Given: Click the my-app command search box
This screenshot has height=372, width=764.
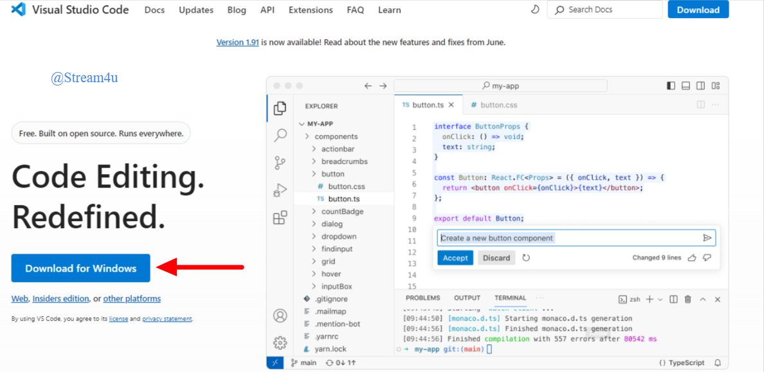Looking at the screenshot, I should [500, 85].
